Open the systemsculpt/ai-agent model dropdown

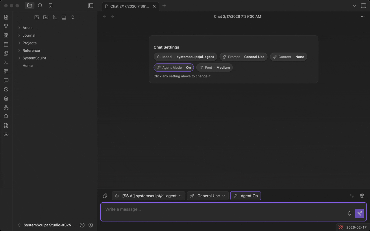click(148, 195)
